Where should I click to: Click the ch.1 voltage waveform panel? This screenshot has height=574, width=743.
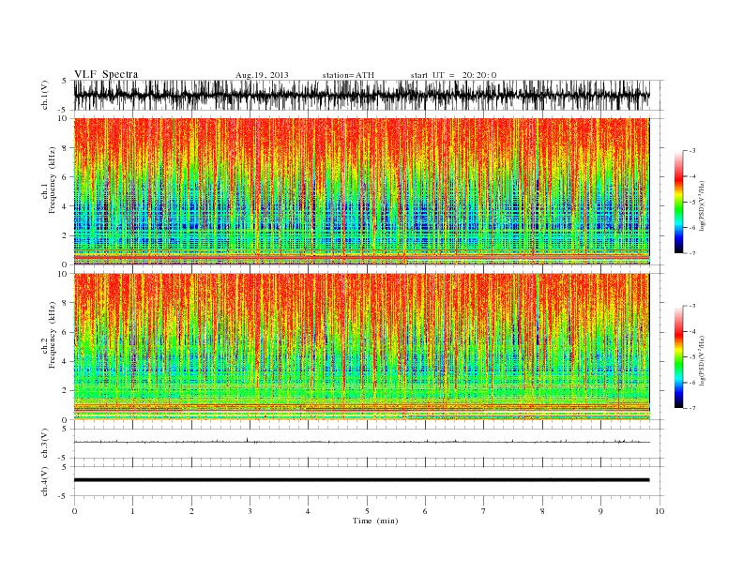pos(368,95)
